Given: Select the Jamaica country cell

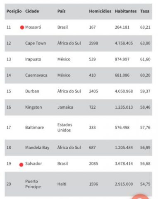Looking at the screenshot, I should point(65,107).
